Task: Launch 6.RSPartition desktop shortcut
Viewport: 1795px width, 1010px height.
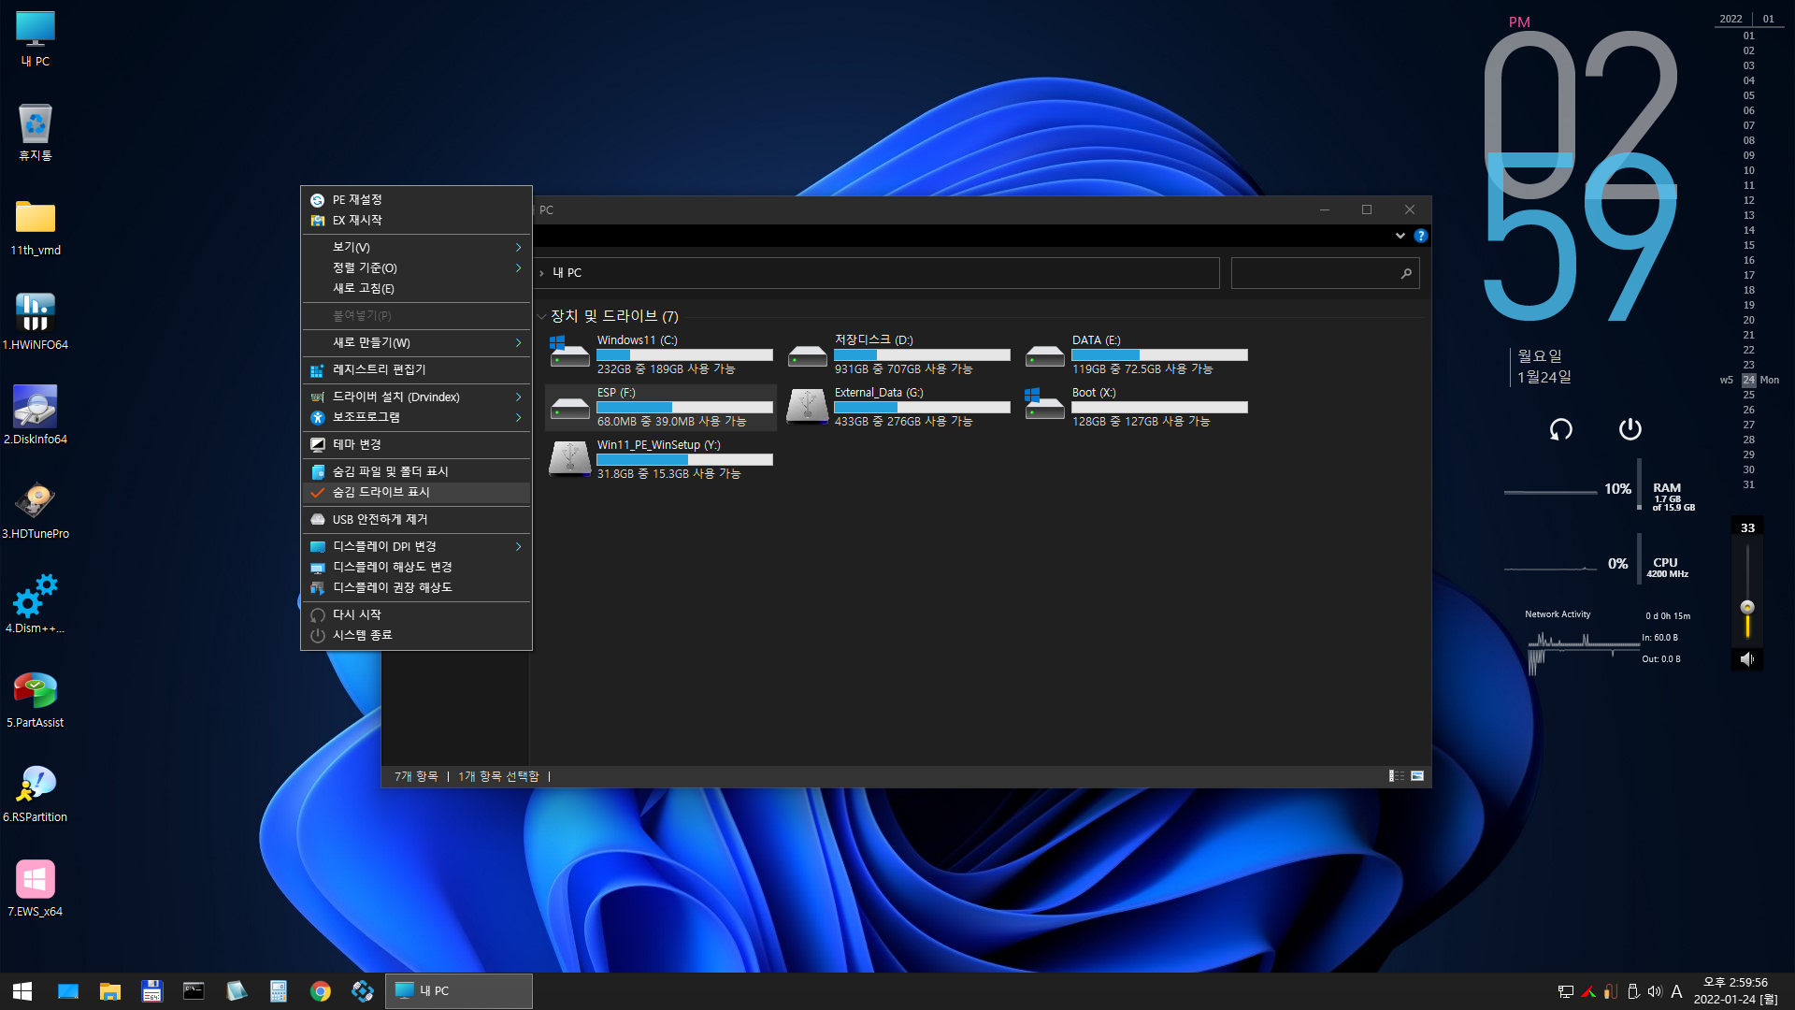Action: click(x=36, y=793)
